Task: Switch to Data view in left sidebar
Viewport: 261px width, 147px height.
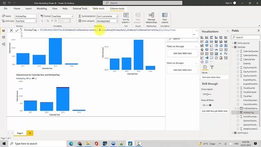Action: (4, 37)
